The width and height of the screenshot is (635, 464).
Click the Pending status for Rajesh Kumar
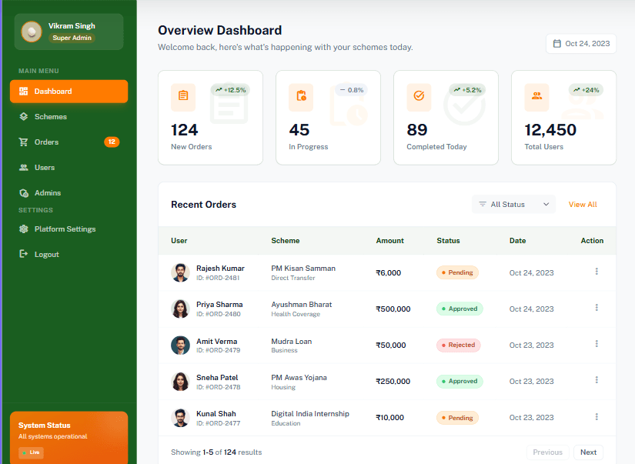click(457, 272)
